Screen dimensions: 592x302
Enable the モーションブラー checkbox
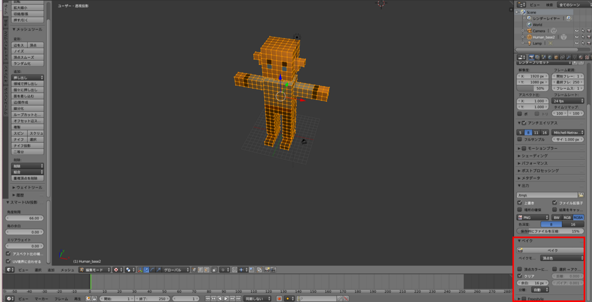(x=524, y=148)
